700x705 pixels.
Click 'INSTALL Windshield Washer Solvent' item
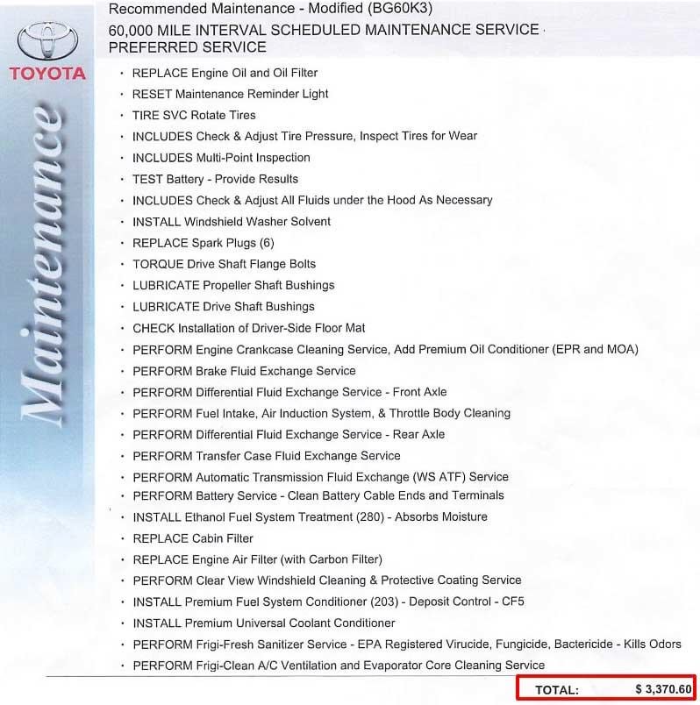click(232, 222)
